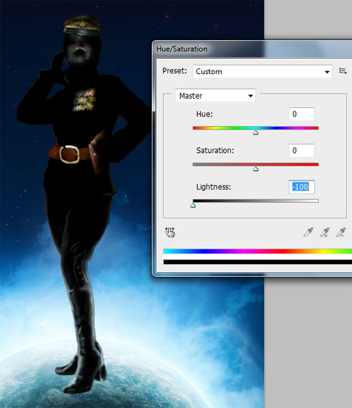The width and height of the screenshot is (352, 408).
Task: Click the Lightness label text
Action: tap(213, 187)
